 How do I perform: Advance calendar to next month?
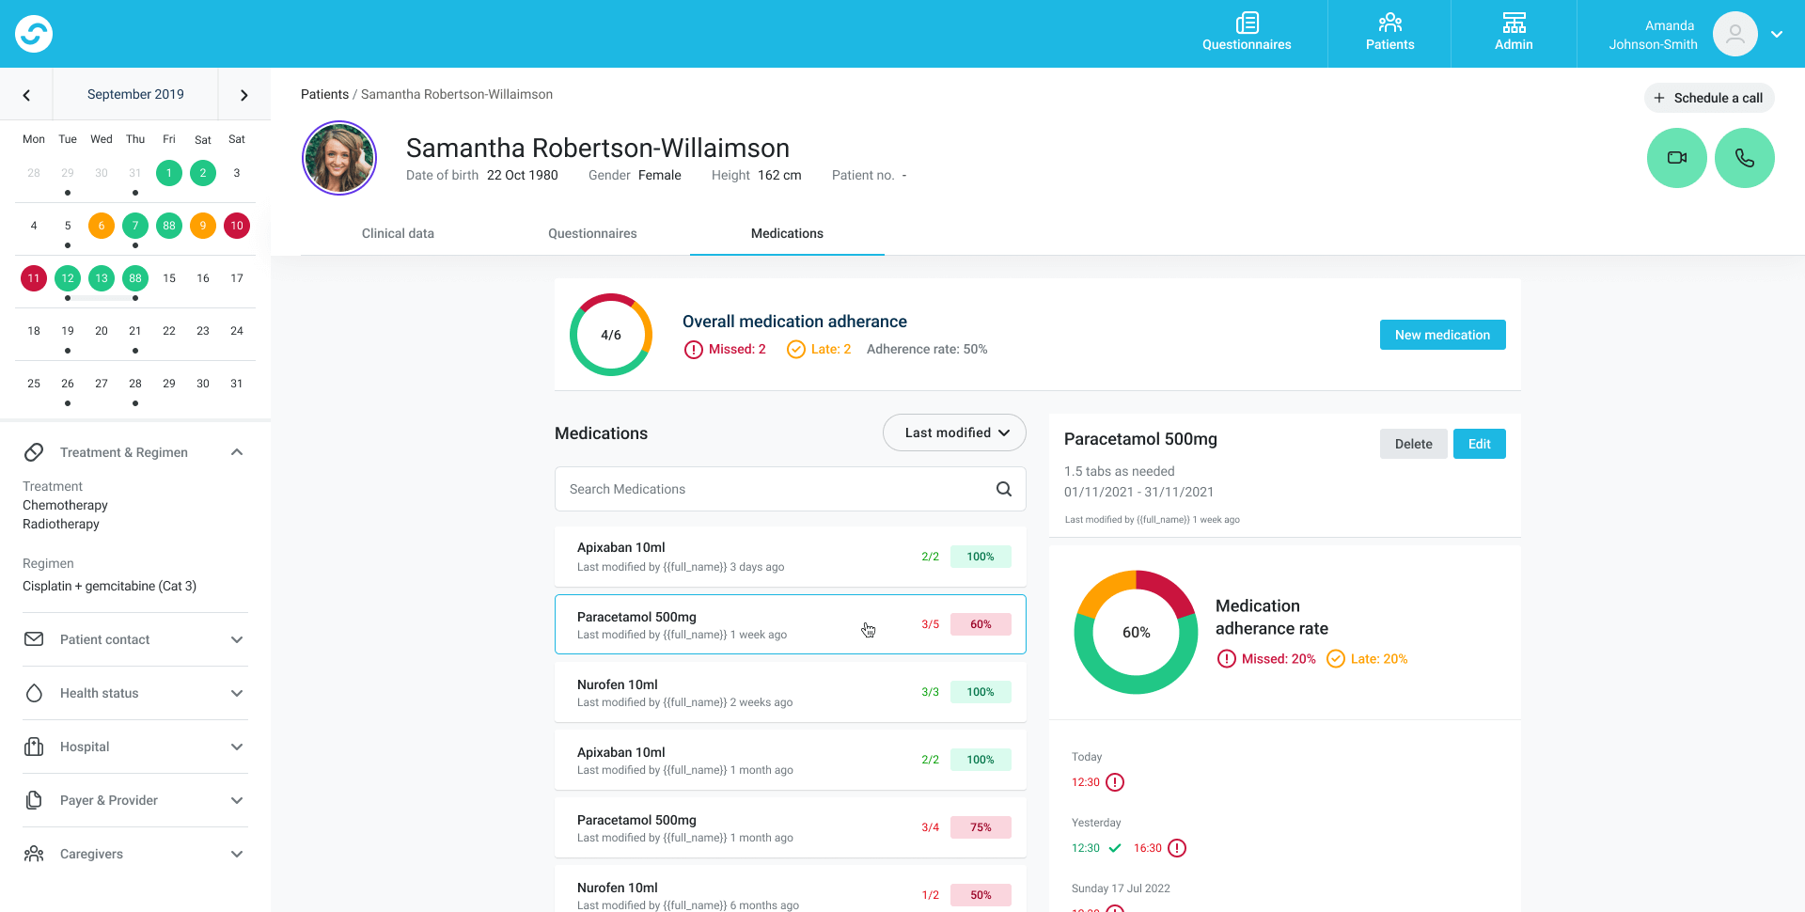tap(244, 95)
